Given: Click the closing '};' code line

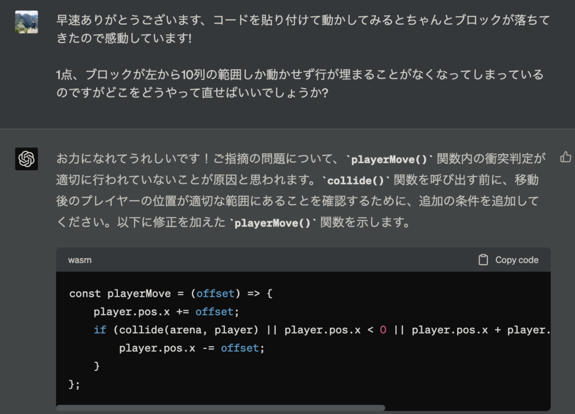Looking at the screenshot, I should 75,384.
